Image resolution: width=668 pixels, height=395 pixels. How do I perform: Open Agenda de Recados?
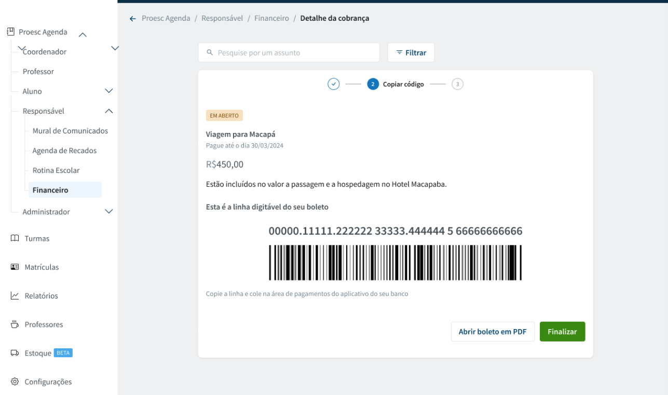(x=64, y=151)
